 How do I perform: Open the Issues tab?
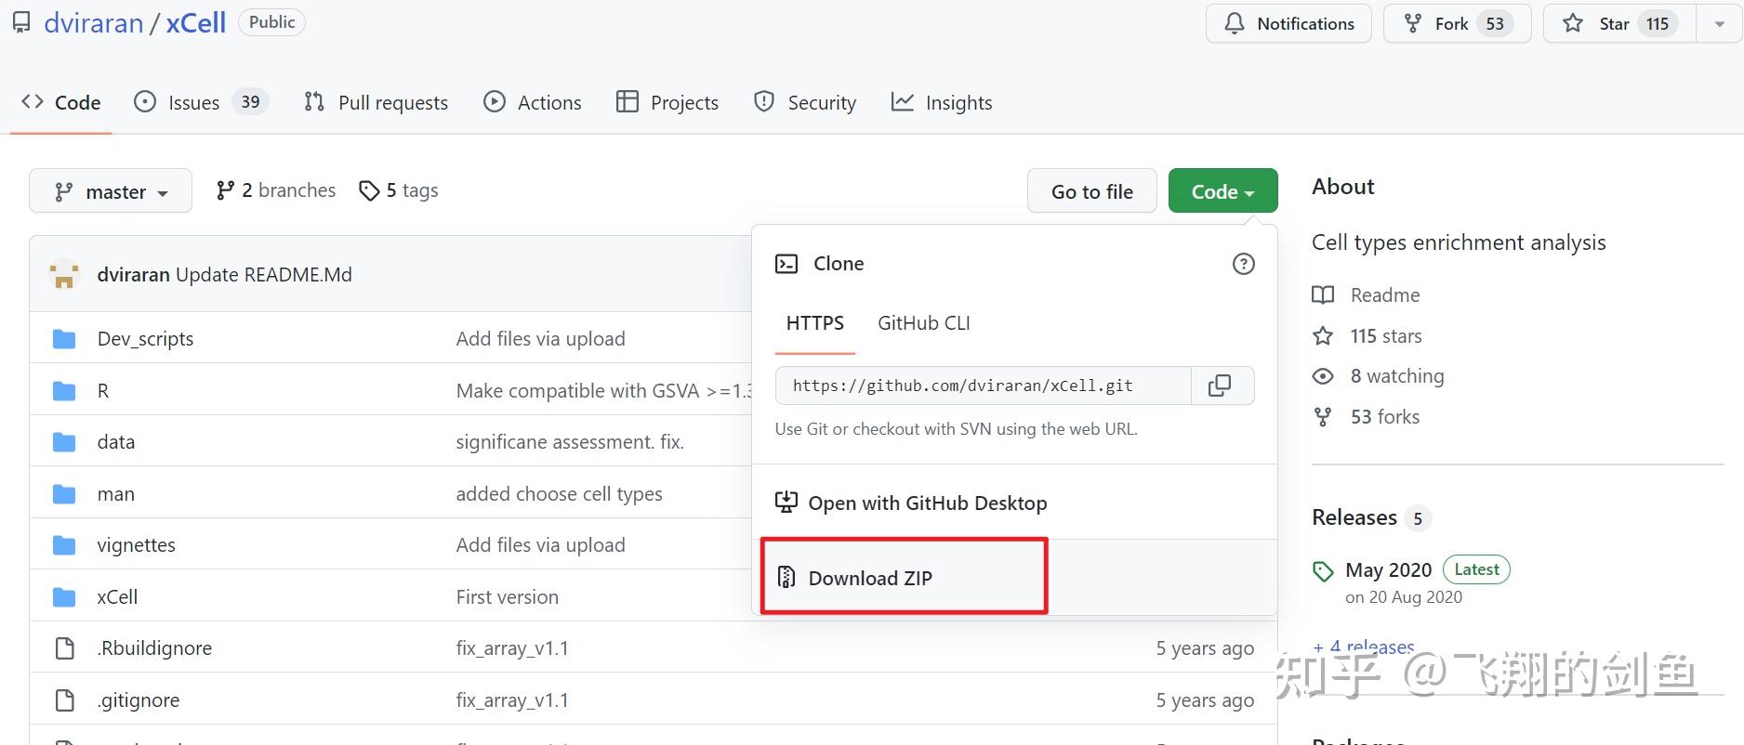(201, 102)
